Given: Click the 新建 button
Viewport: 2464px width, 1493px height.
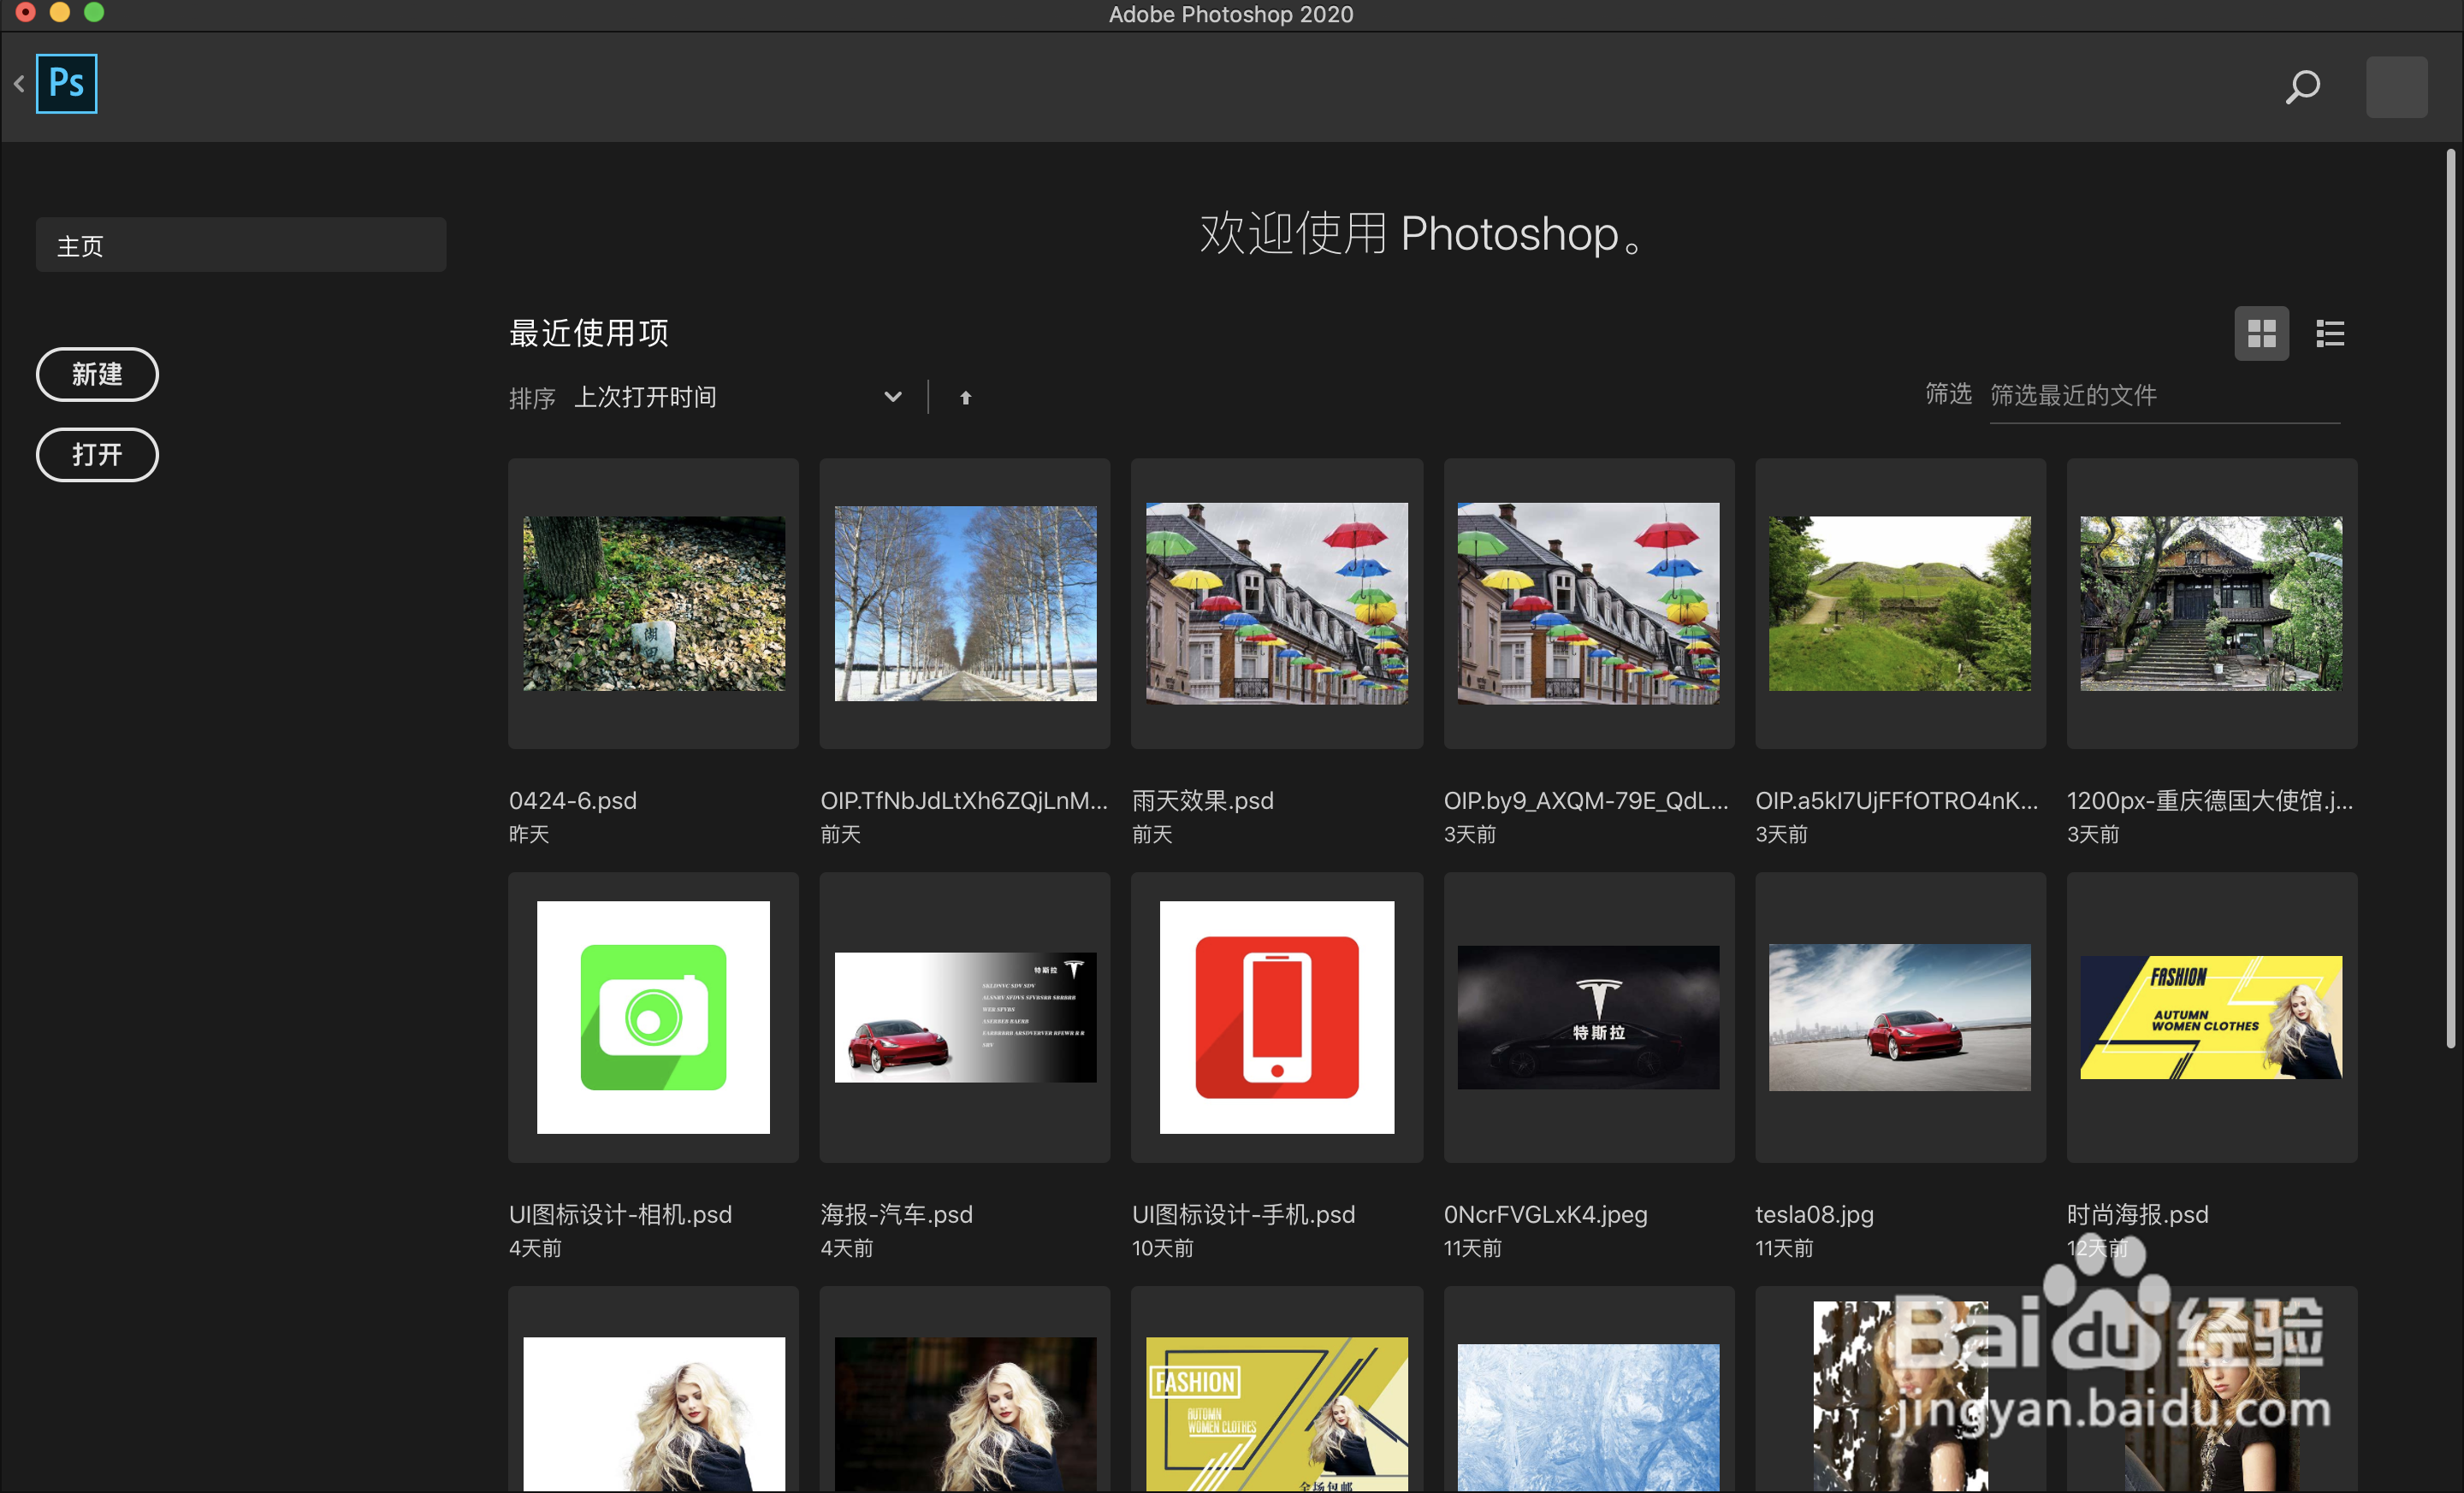Looking at the screenshot, I should click(97, 375).
